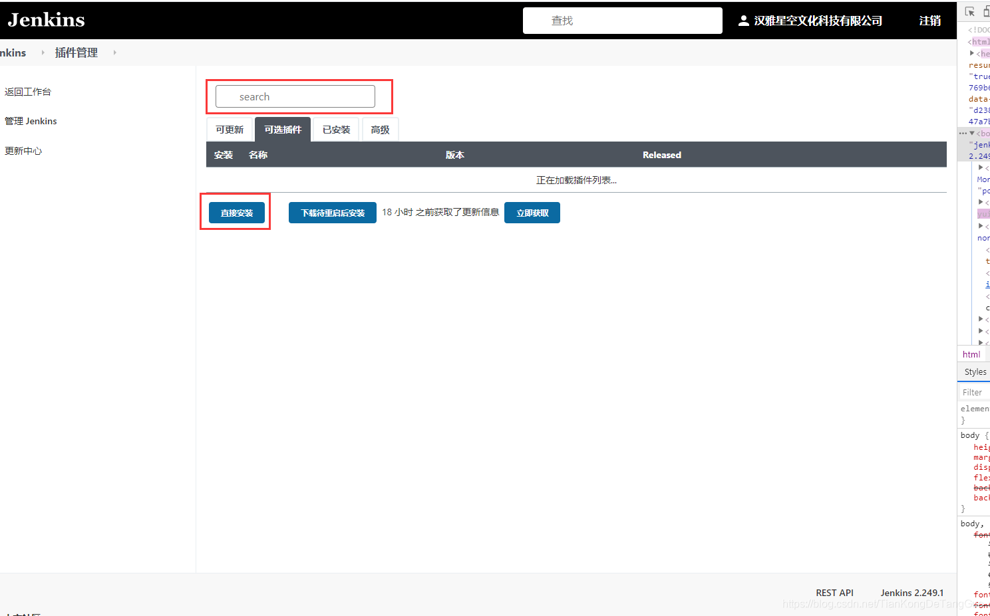Viewport: 990px width, 616px height.
Task: Click the 正在加载插件列表 loading text
Action: 576,180
